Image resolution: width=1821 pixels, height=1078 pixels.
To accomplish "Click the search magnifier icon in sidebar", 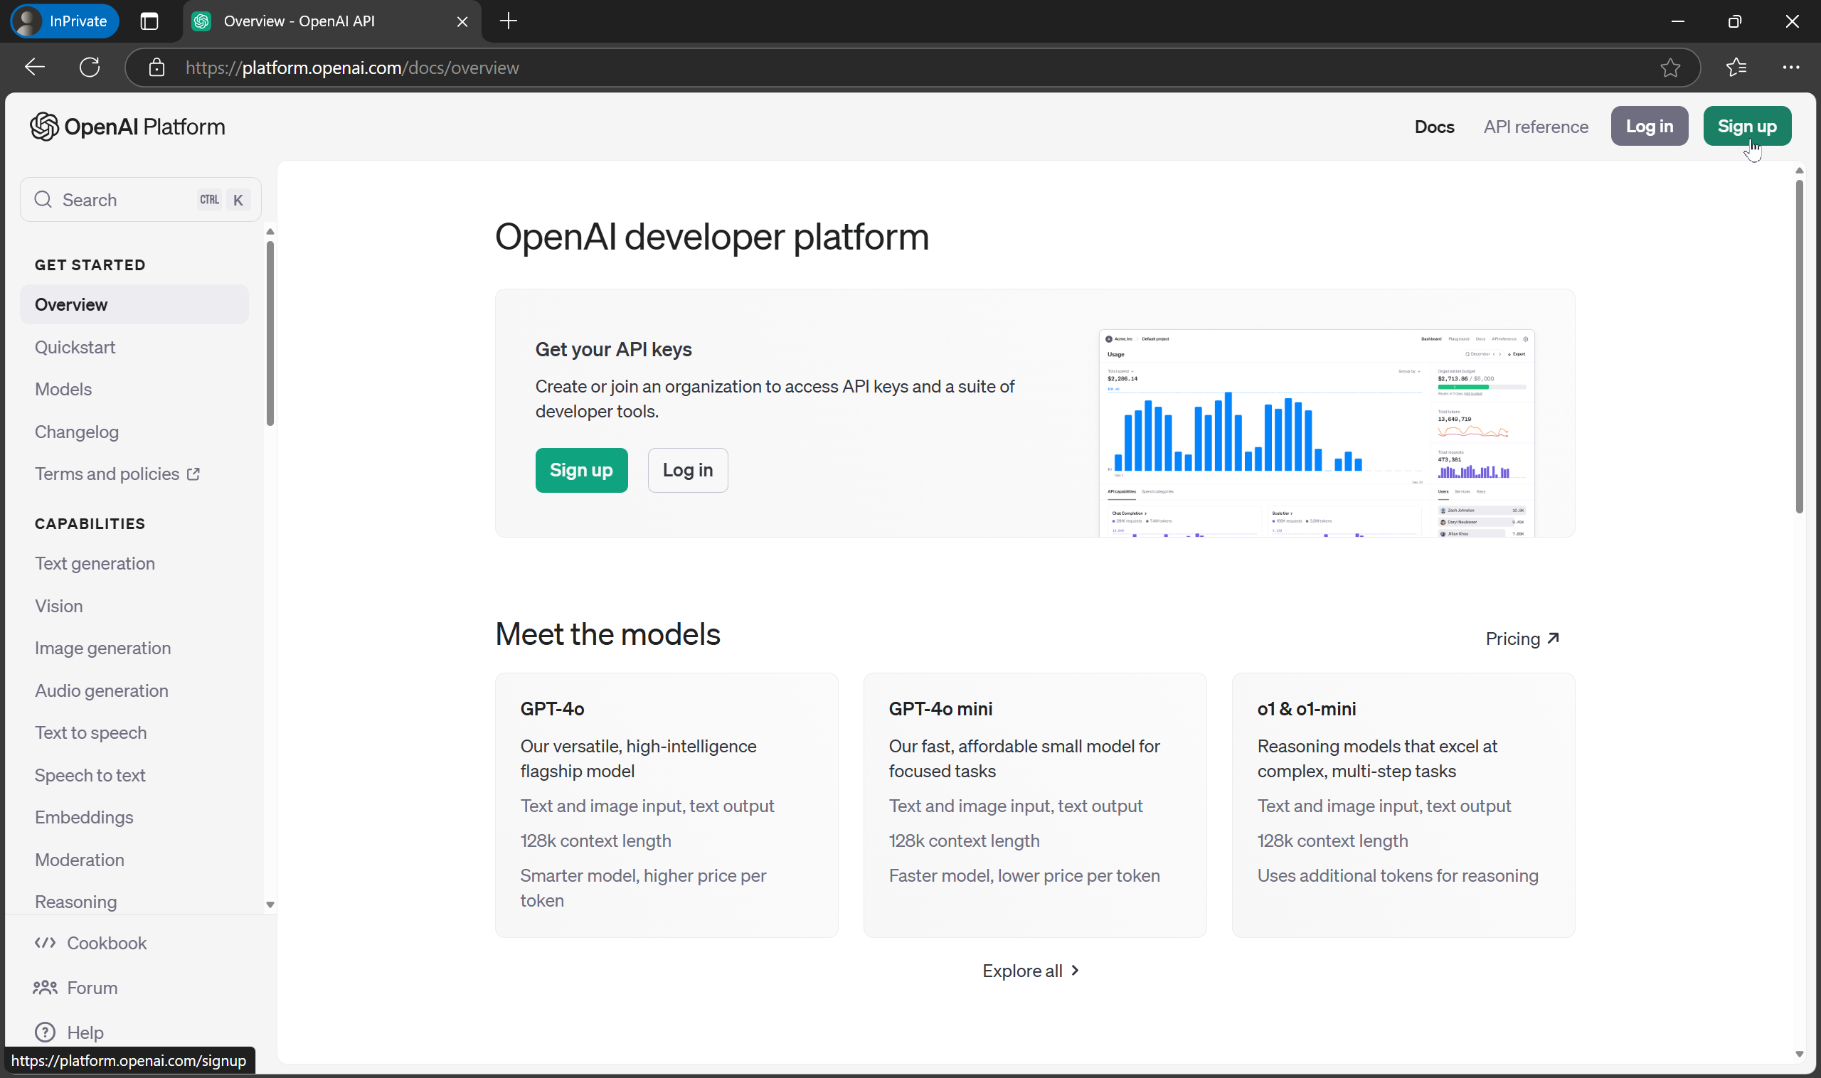I will (x=43, y=199).
